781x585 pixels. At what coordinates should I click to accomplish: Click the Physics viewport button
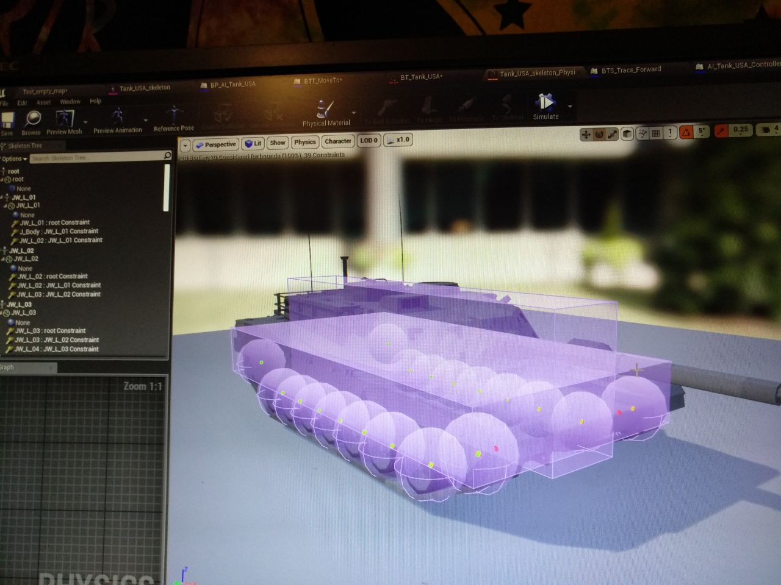coord(305,142)
